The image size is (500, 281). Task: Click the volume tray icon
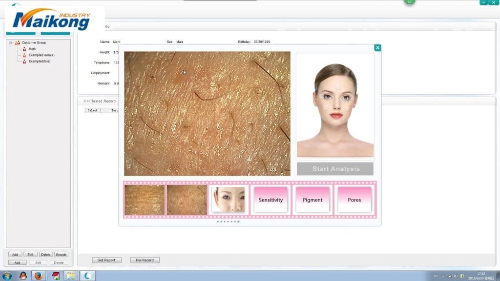[x=456, y=276]
